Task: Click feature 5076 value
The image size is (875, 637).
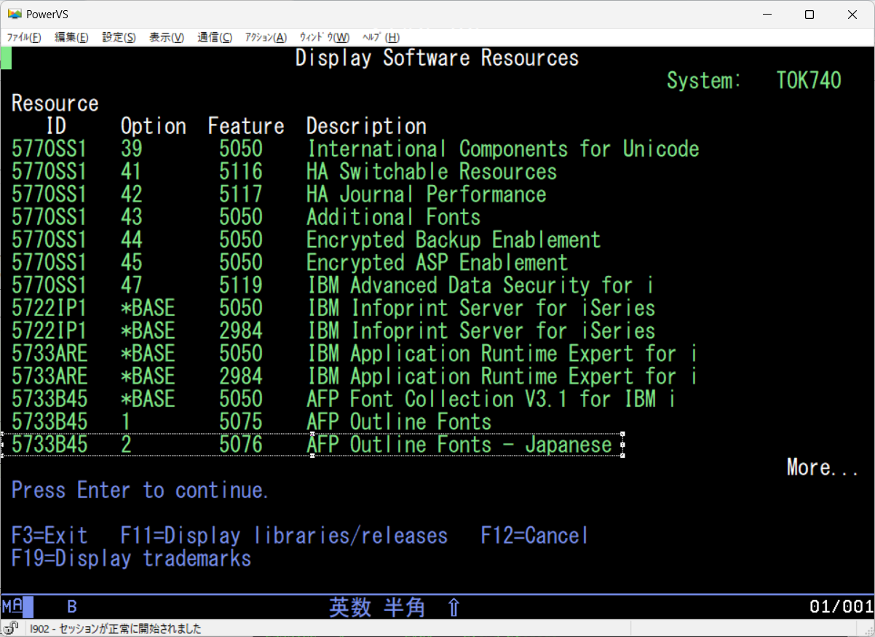Action: click(241, 444)
